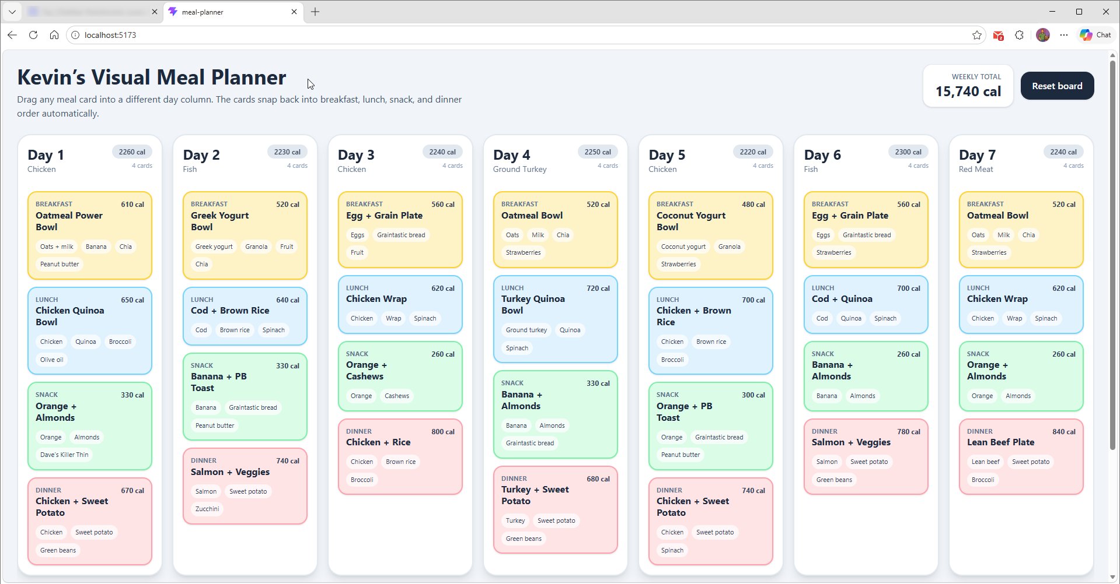Image resolution: width=1120 pixels, height=584 pixels.
Task: Open a new browser tab
Action: click(315, 12)
